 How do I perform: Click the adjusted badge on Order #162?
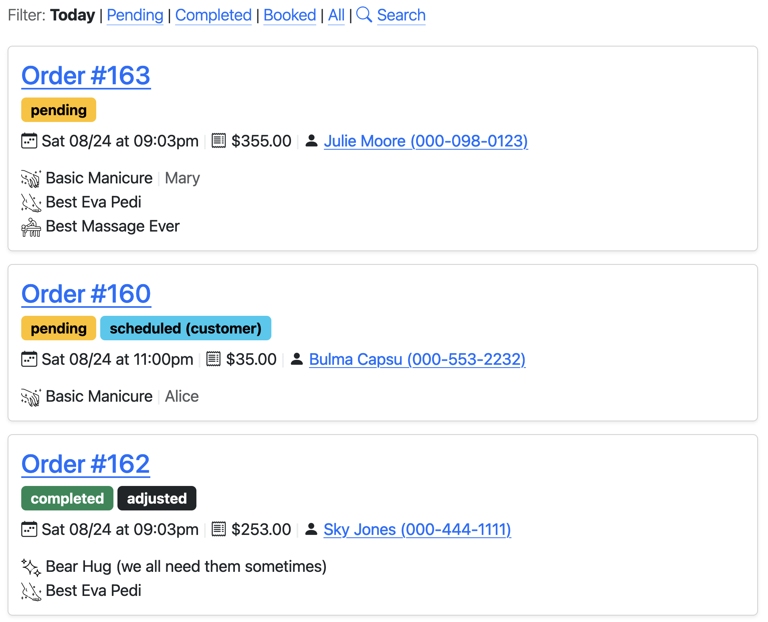tap(157, 498)
